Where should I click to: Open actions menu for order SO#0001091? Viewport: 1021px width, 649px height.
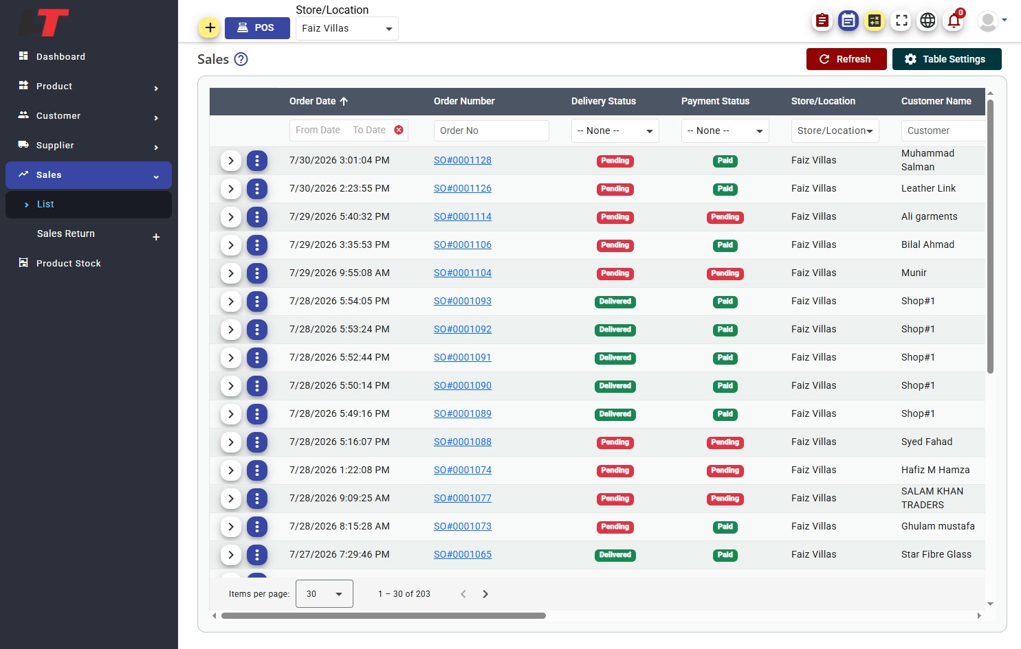(257, 358)
